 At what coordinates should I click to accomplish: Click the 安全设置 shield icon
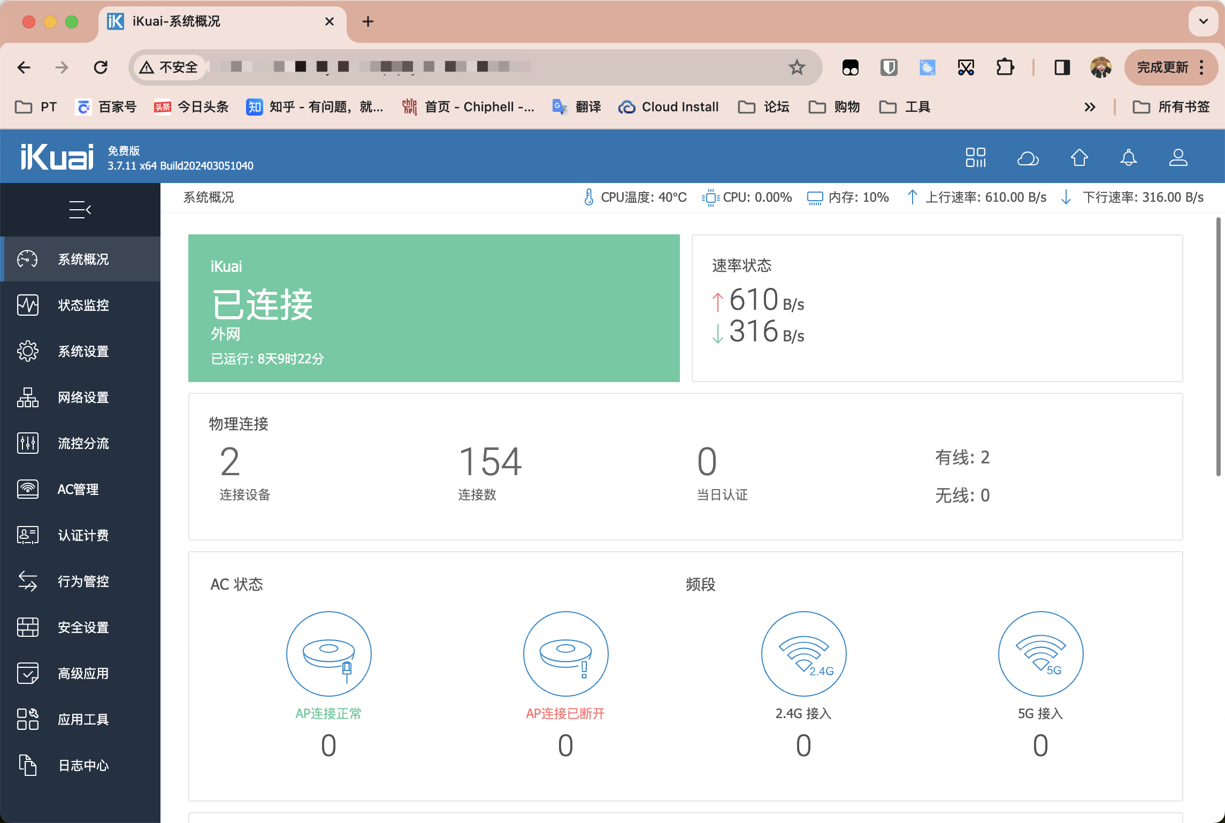click(27, 627)
